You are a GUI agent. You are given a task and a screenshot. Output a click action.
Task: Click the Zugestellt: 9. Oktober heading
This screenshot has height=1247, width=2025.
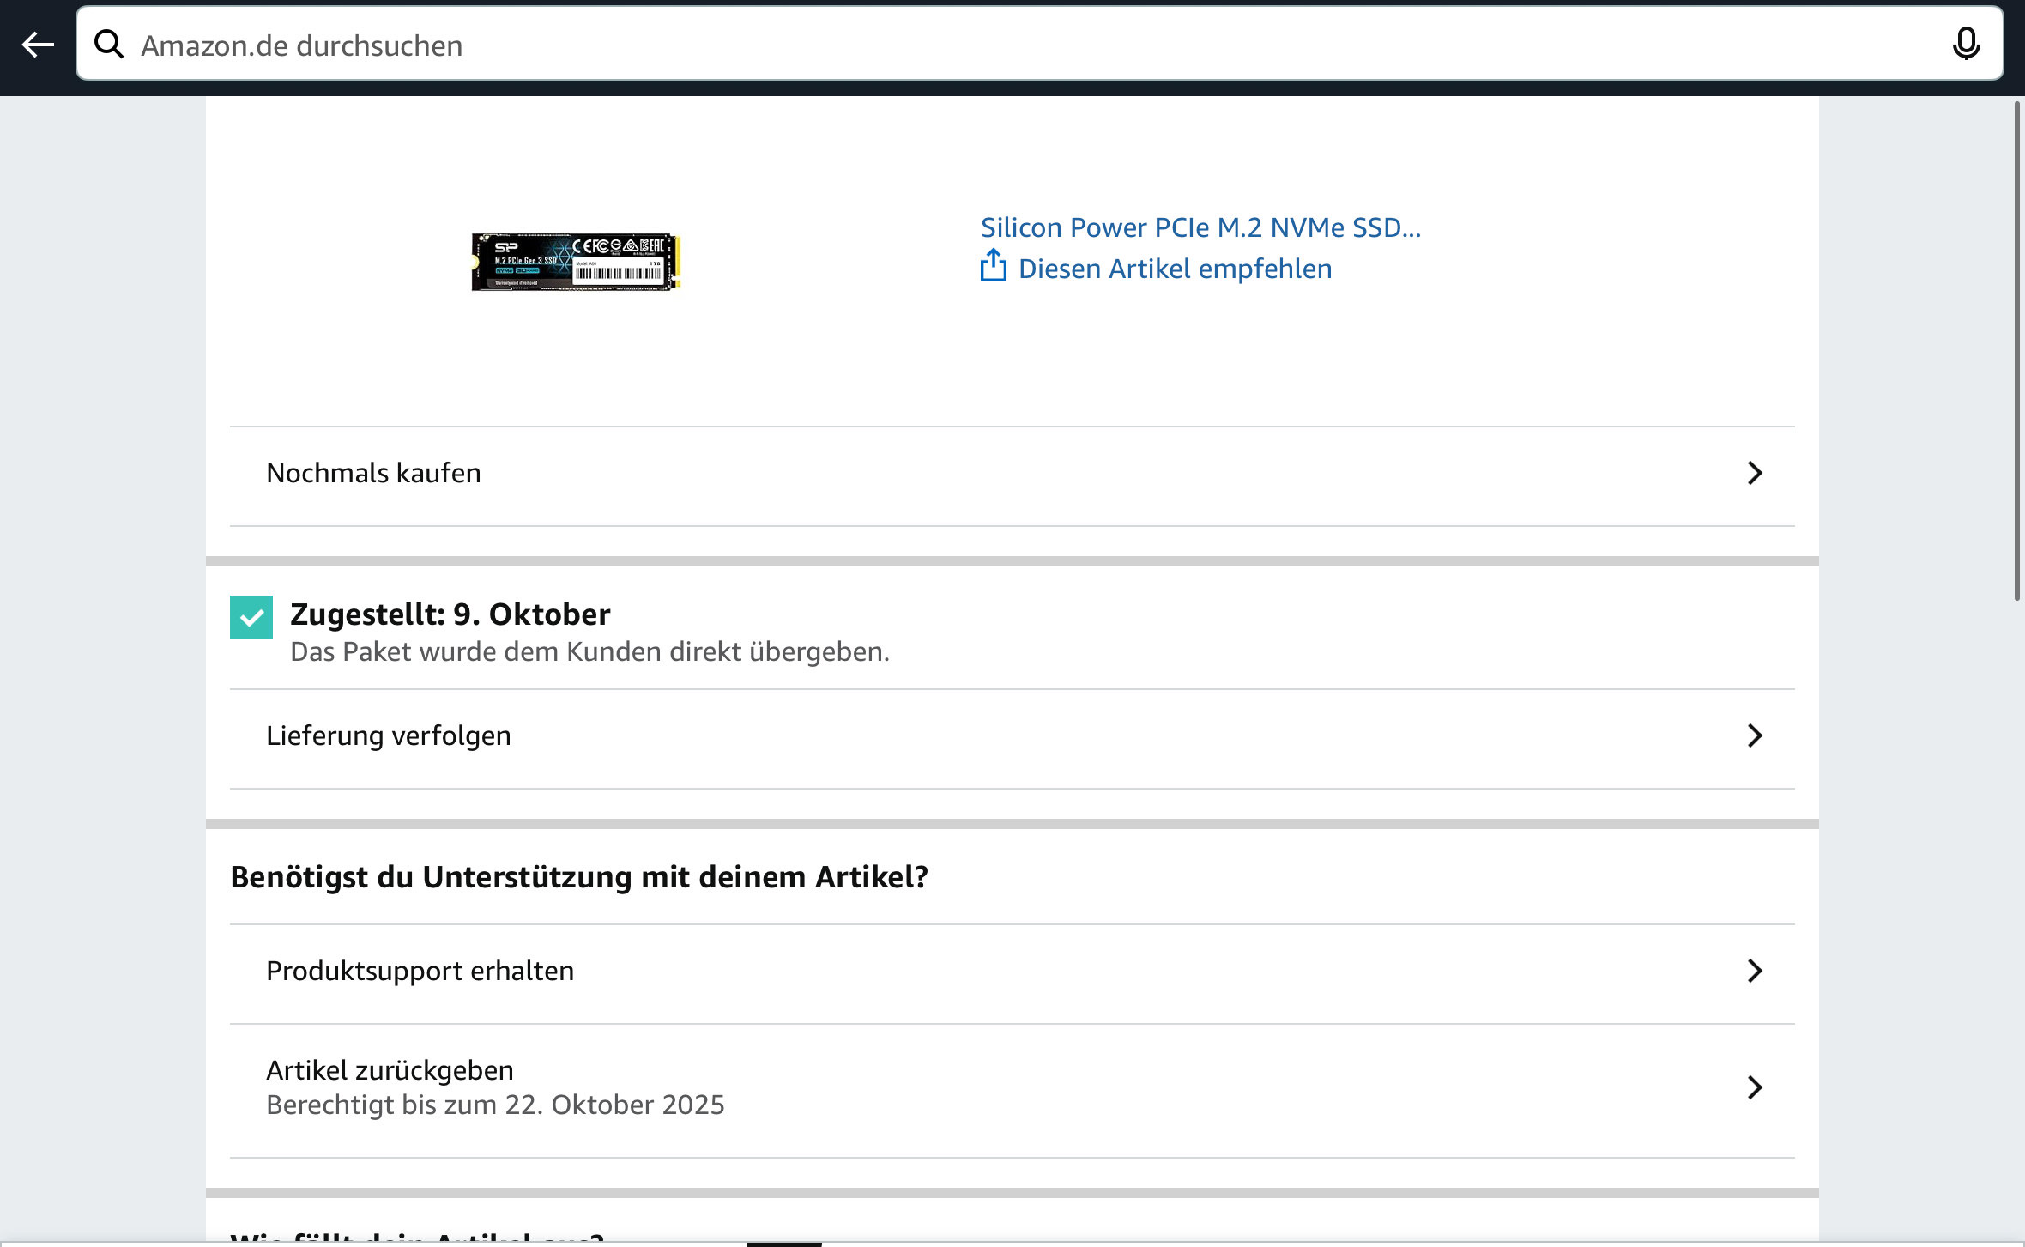[x=450, y=614]
